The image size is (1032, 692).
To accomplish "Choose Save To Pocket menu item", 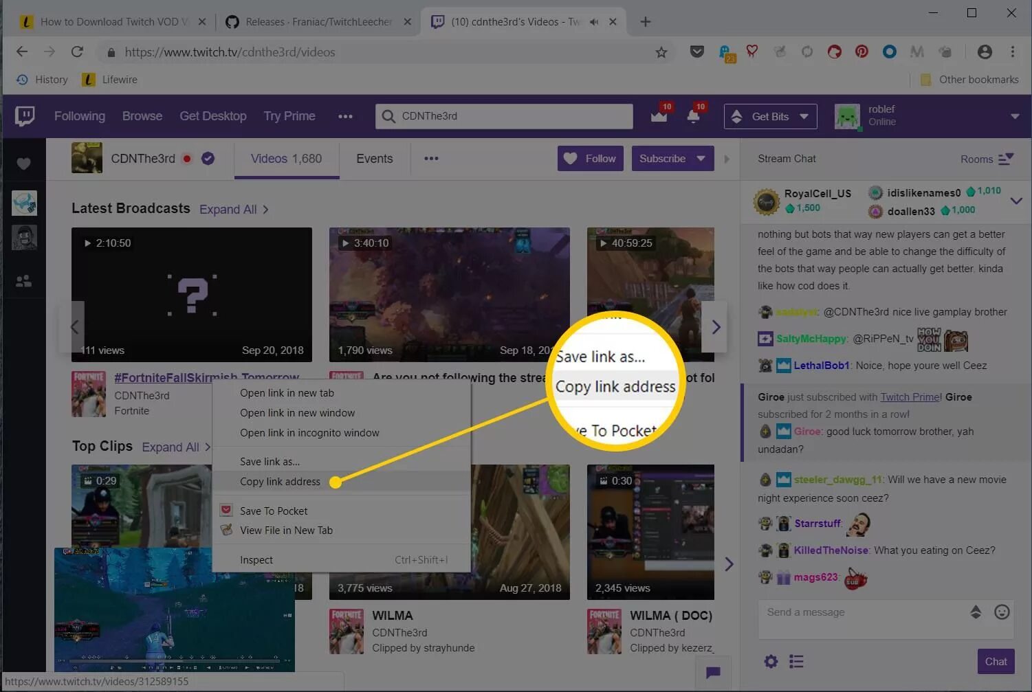I will 341,511.
